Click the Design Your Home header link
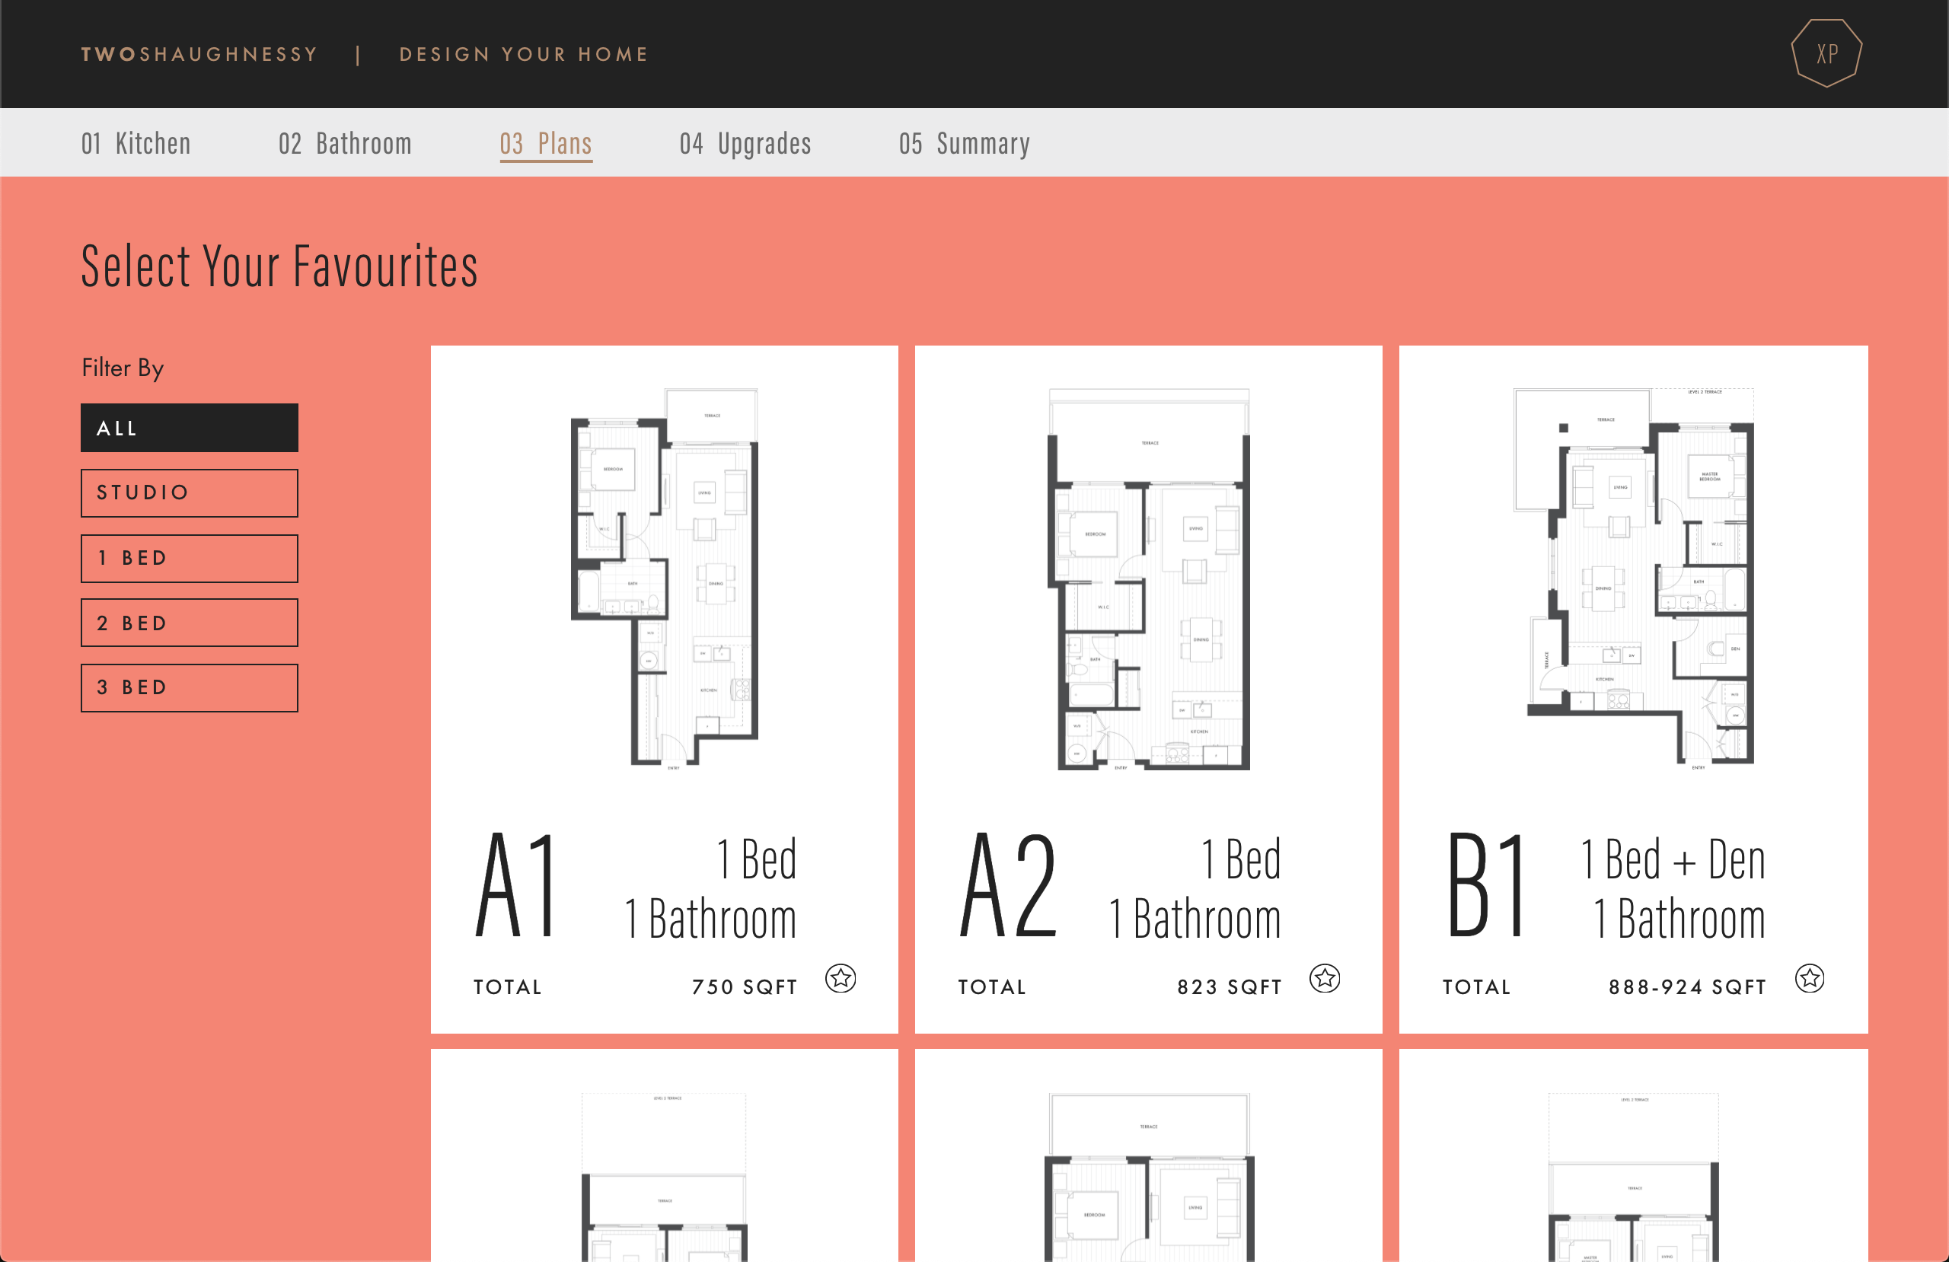Image resolution: width=1949 pixels, height=1262 pixels. click(x=524, y=54)
